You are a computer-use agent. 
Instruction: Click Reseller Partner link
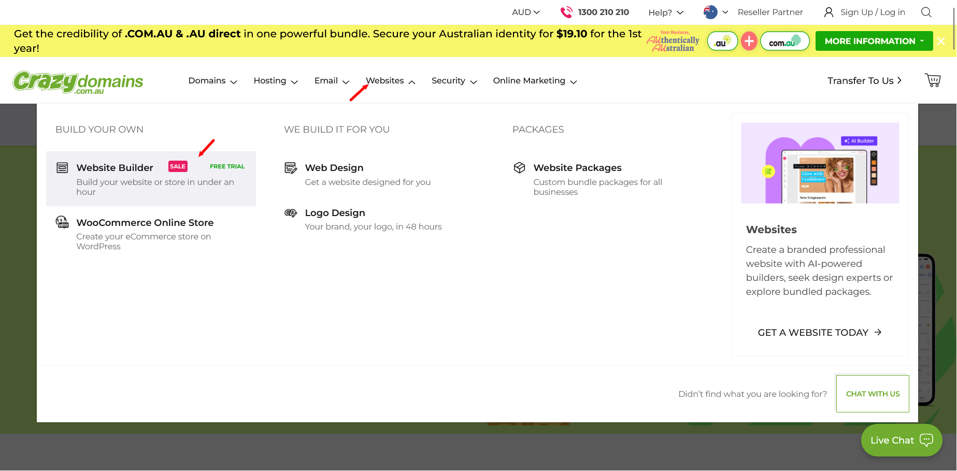coord(770,12)
